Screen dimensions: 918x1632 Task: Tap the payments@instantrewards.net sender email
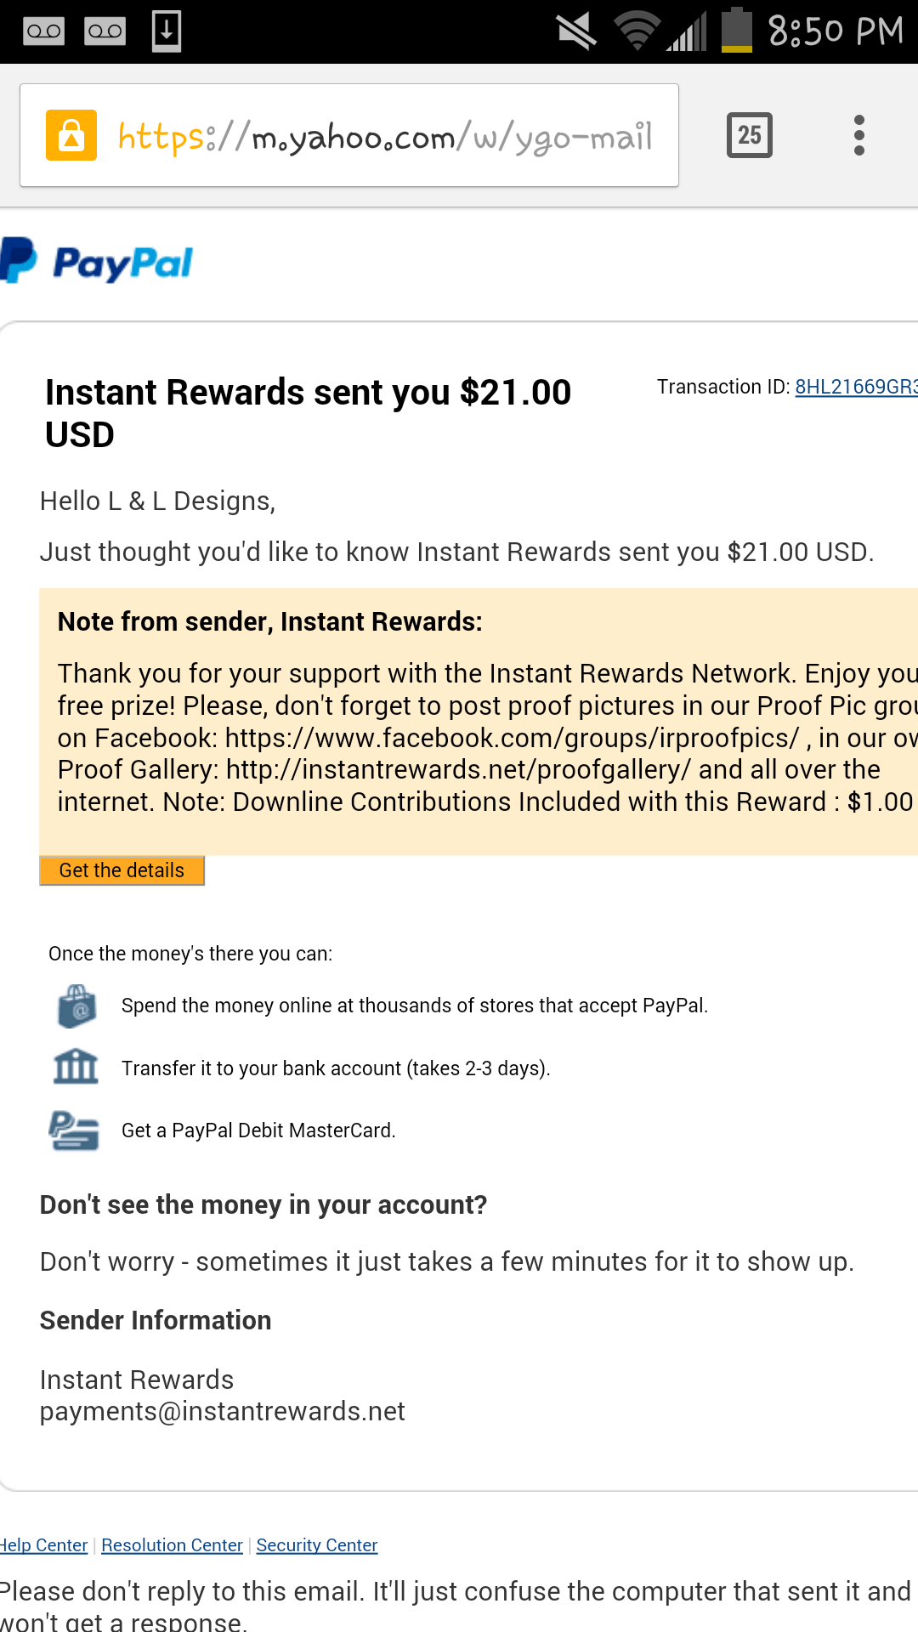pos(223,1412)
